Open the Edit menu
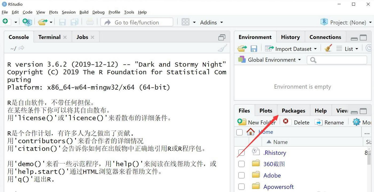Screen dimensions: 374x192 tap(15, 12)
